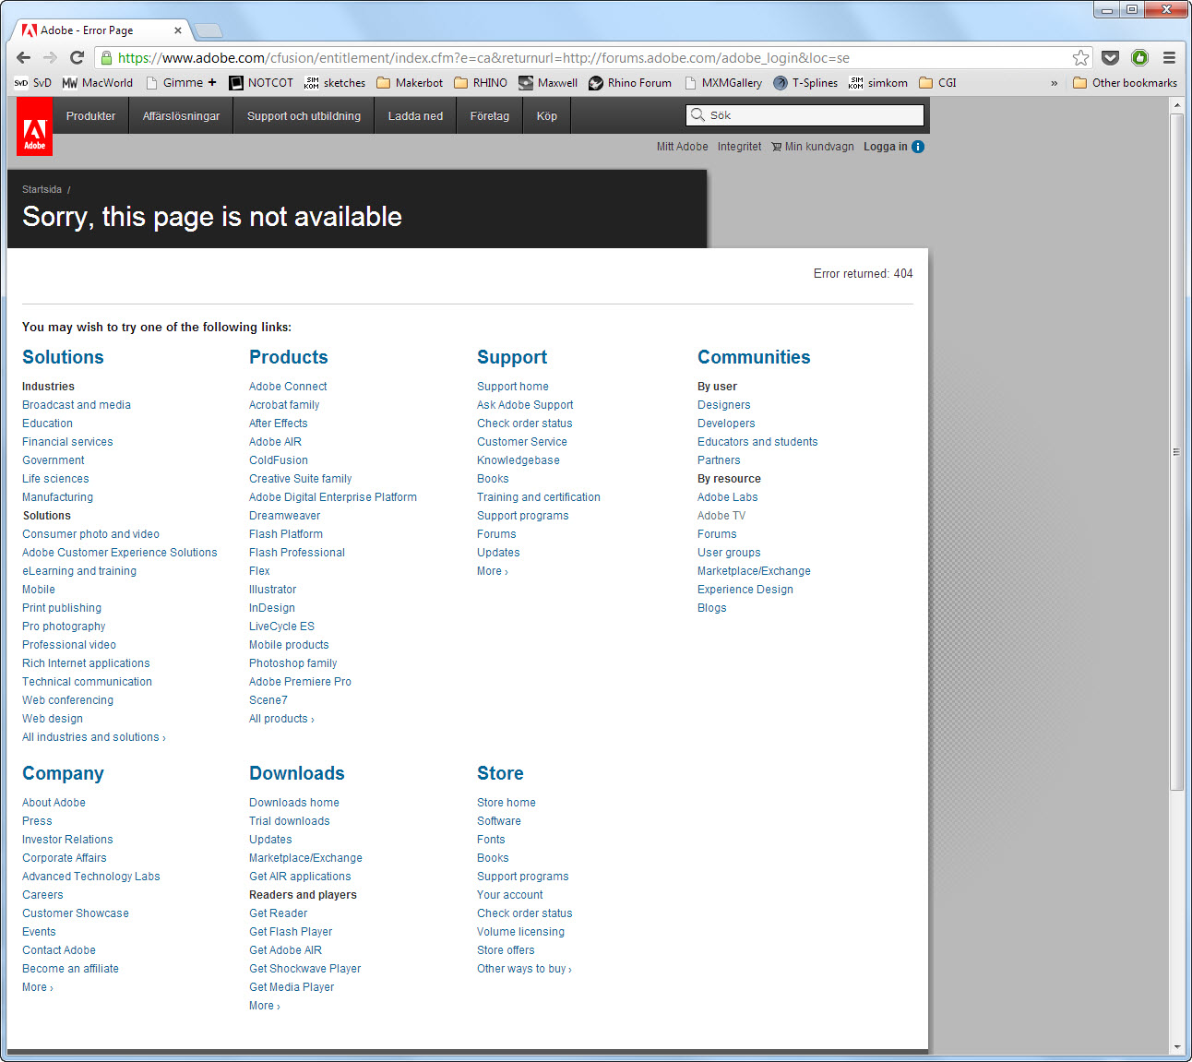The image size is (1192, 1062).
Task: Open Get Flash Player link
Action: 291,932
